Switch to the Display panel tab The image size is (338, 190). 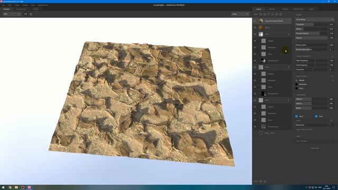(285, 9)
